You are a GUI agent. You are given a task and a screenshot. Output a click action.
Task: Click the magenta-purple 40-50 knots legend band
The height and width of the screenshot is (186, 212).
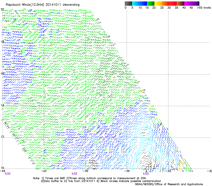tap(192, 3)
